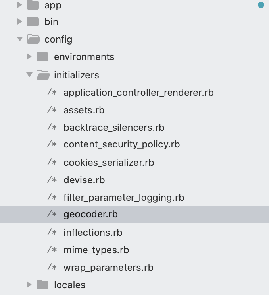Screen dimensions: 269x295
Task: Click the locales folder icon
Action: point(42,285)
